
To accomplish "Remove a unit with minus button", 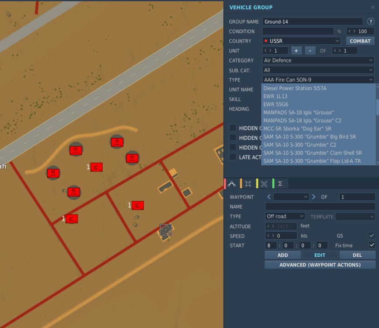I will [x=310, y=51].
